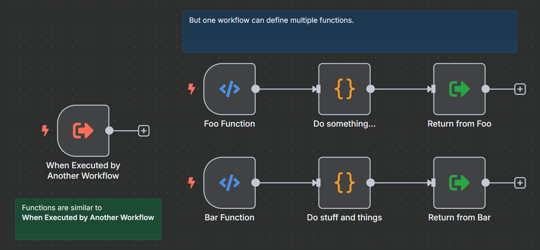Click the 'Foo Function' node label
This screenshot has width=540, height=250.
[x=230, y=124]
